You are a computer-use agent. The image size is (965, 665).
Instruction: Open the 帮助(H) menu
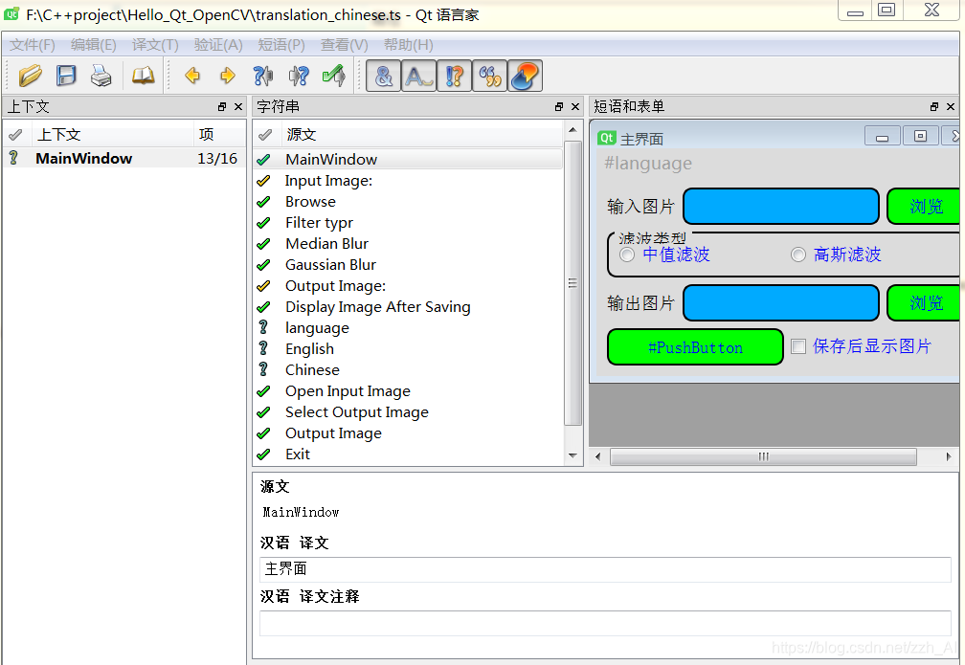click(x=408, y=45)
